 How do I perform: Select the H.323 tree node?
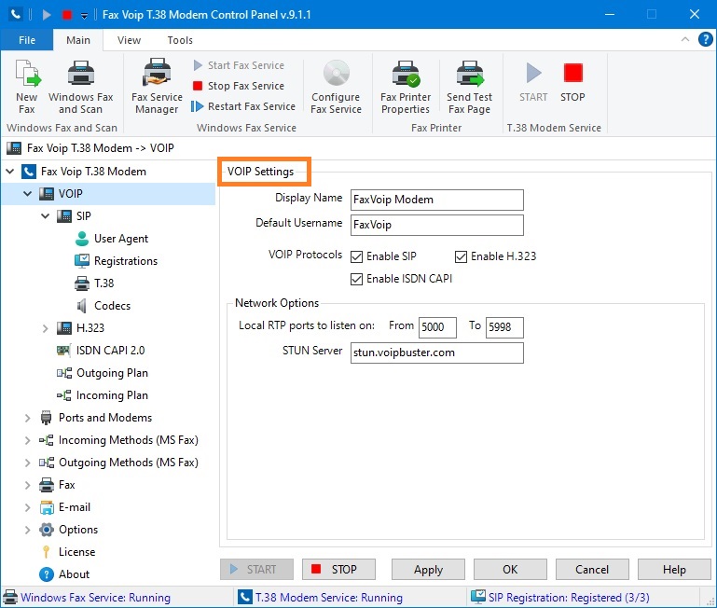(90, 328)
